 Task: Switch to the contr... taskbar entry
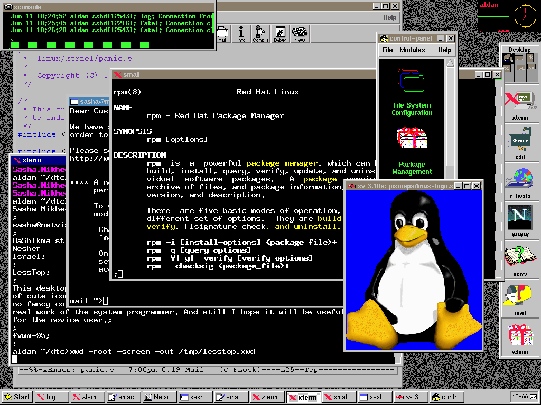point(447,397)
